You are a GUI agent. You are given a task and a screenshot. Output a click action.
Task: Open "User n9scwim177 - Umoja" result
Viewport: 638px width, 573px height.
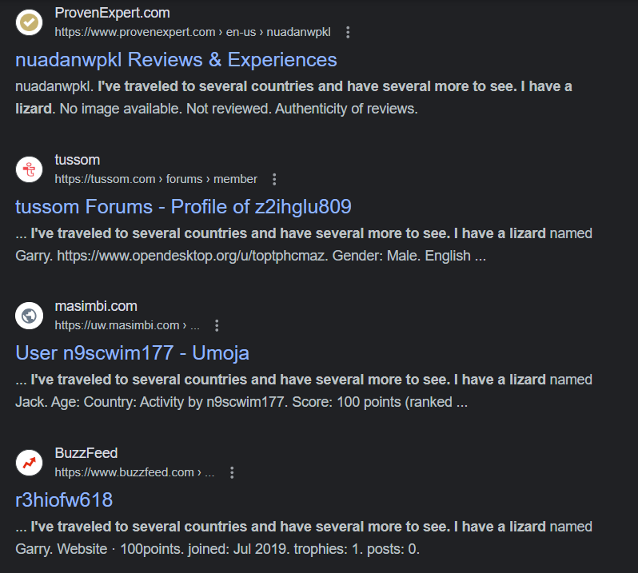(x=133, y=353)
